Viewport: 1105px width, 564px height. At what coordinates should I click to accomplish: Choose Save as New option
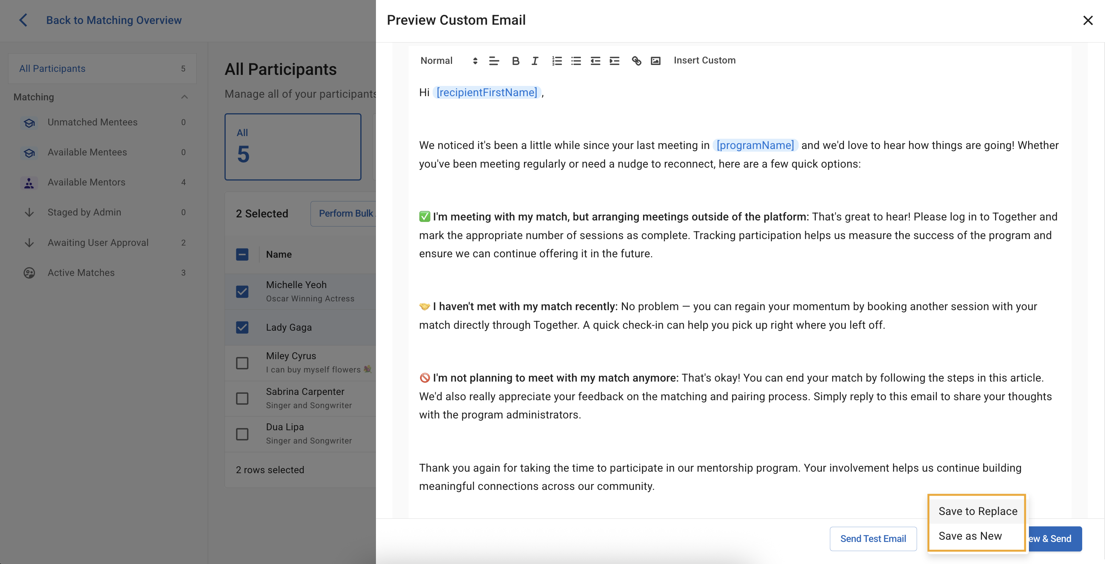coord(970,536)
